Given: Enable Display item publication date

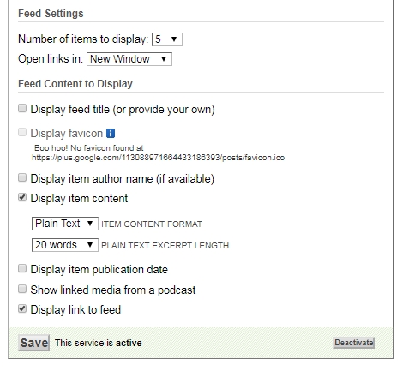Looking at the screenshot, I should tap(22, 268).
